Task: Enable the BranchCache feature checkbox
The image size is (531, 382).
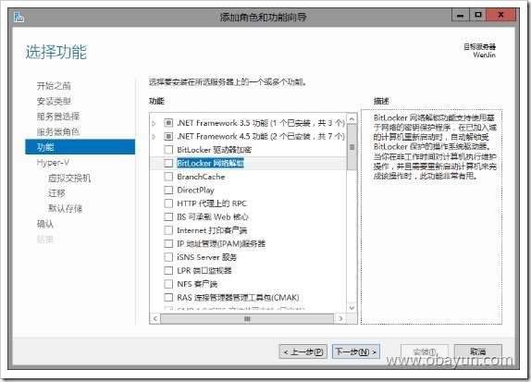Action: tap(168, 177)
